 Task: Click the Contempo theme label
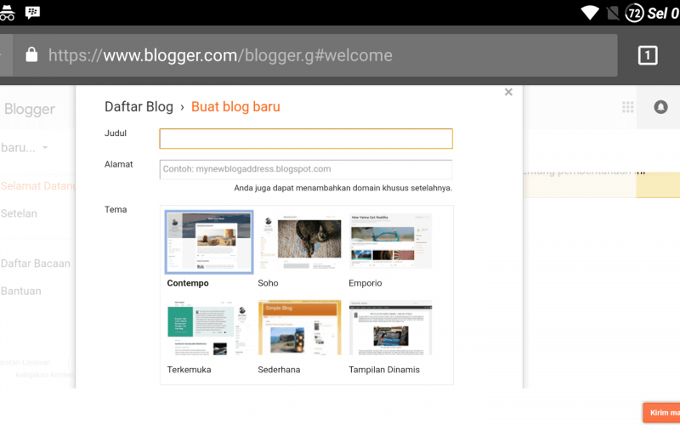pos(188,283)
